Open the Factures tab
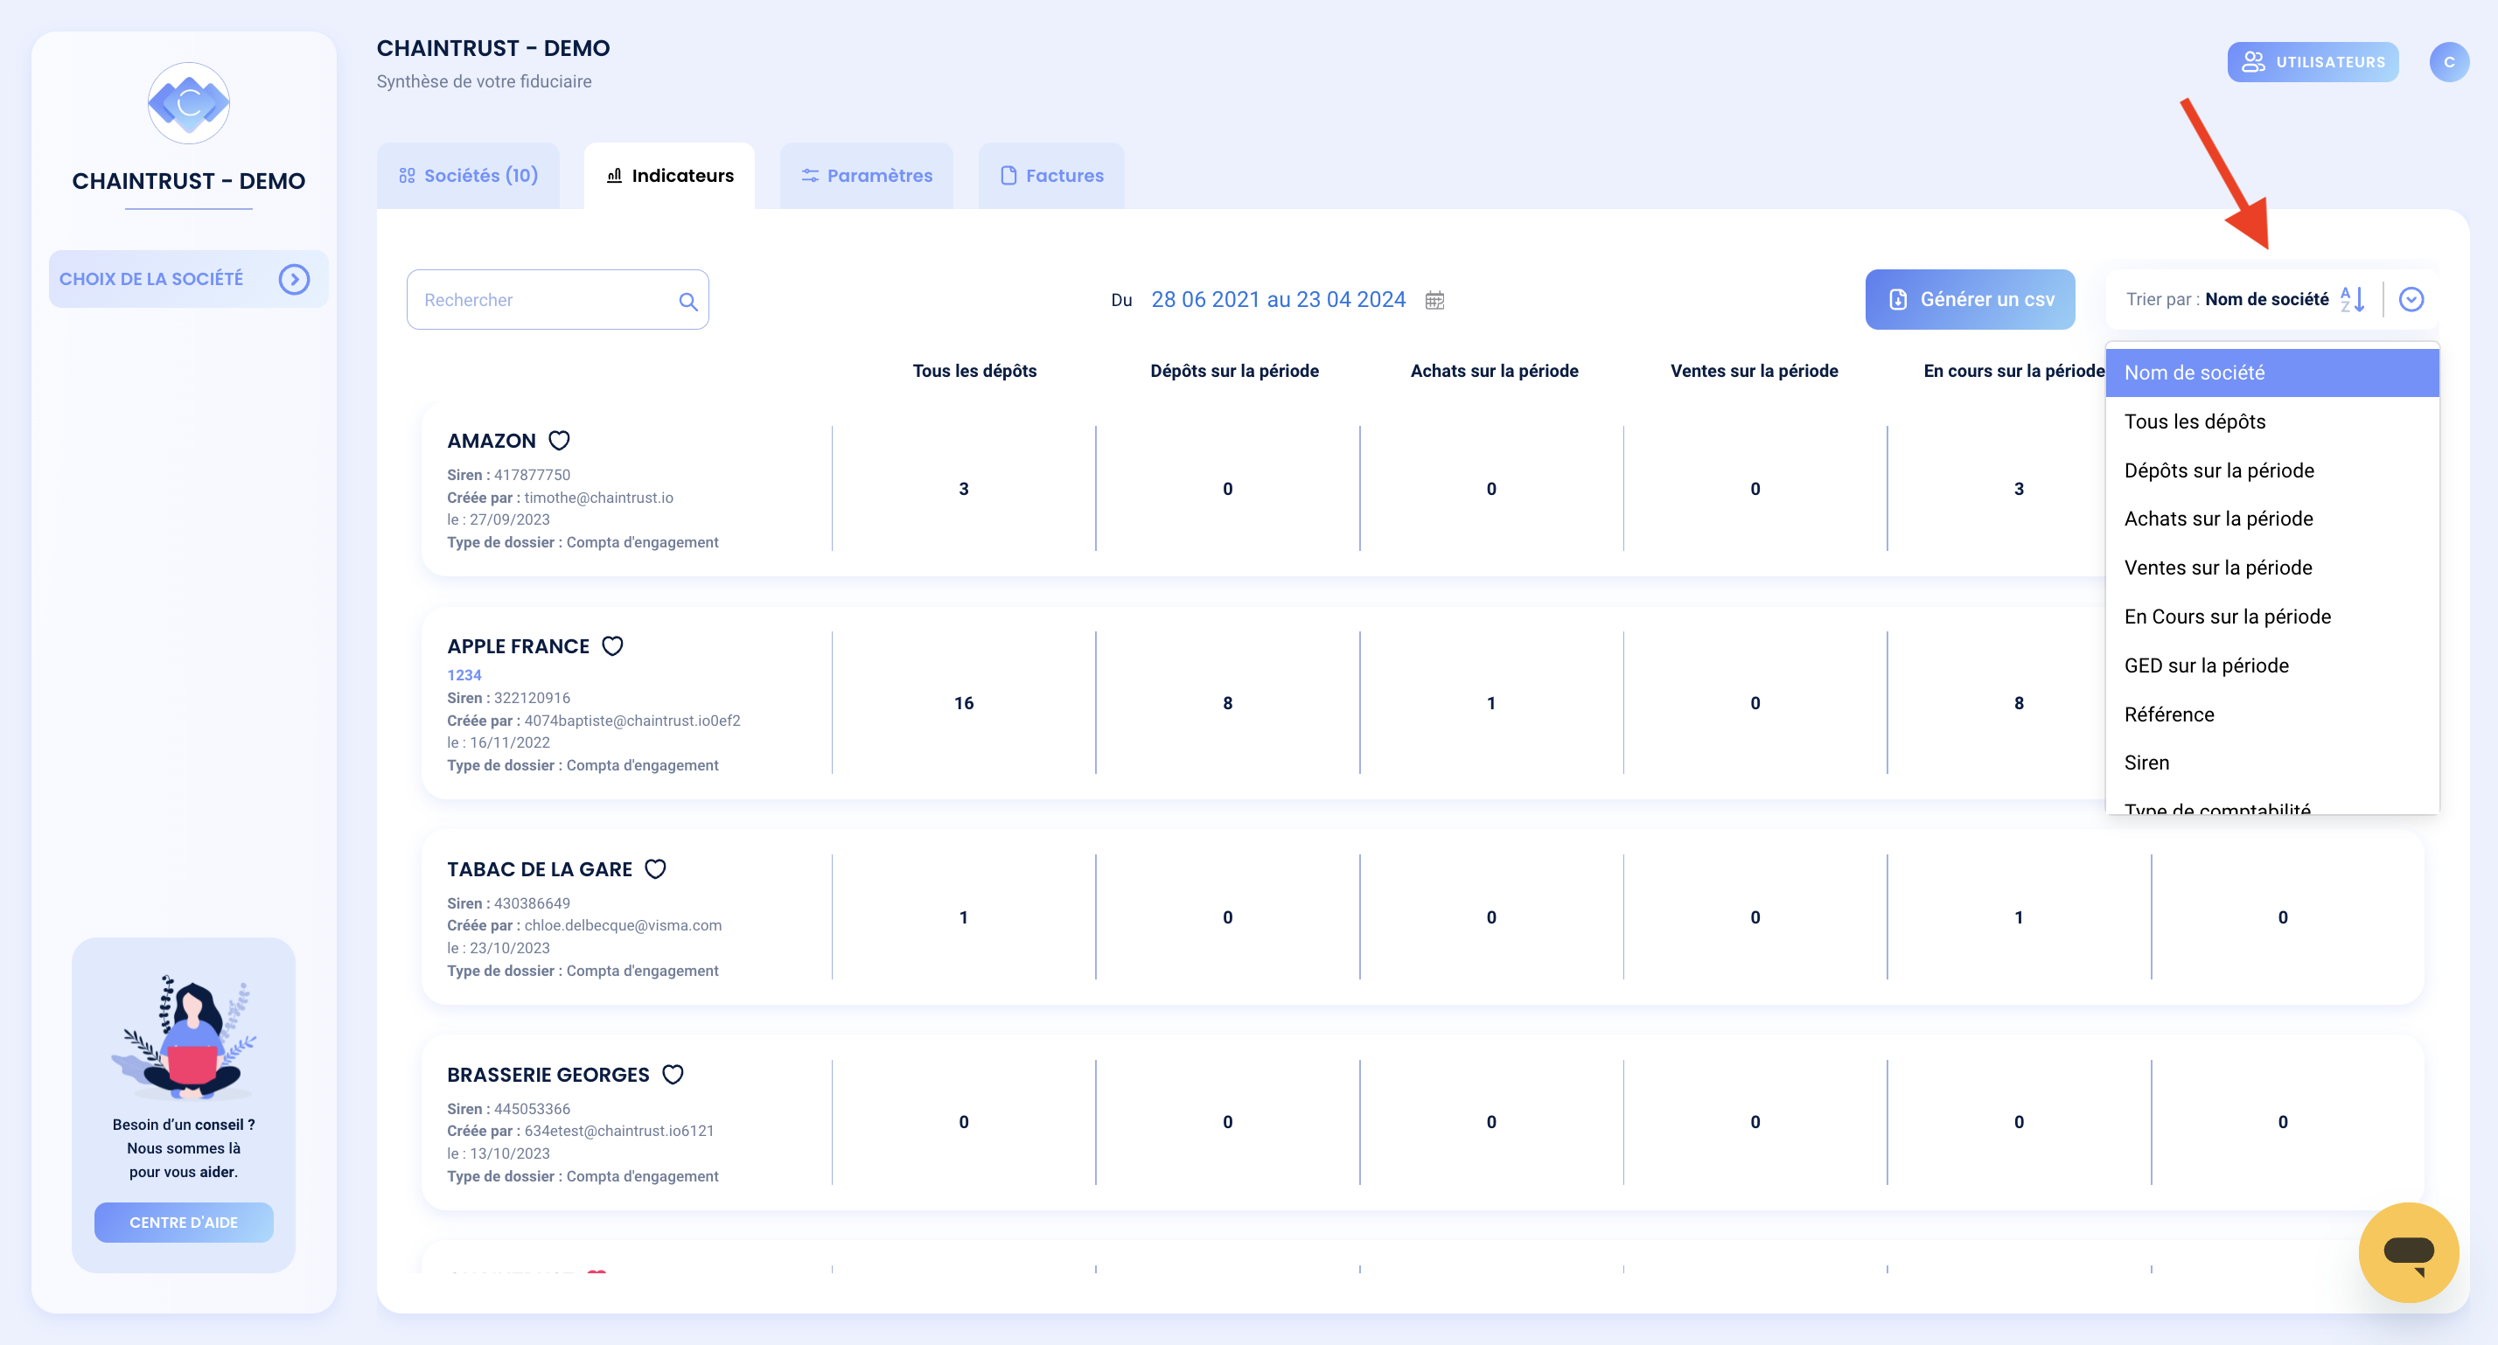This screenshot has width=2498, height=1345. pyautogui.click(x=1051, y=176)
